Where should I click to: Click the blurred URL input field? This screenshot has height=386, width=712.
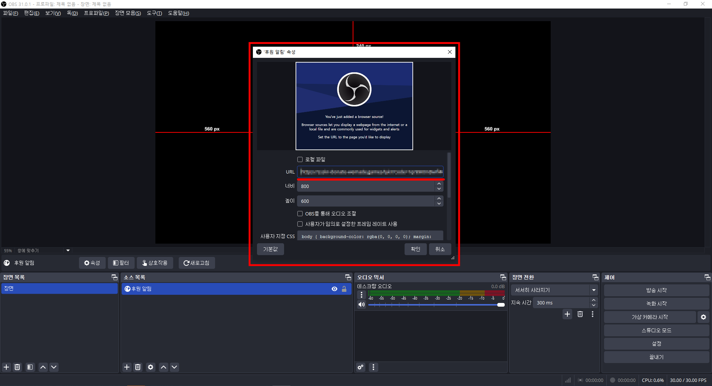370,172
